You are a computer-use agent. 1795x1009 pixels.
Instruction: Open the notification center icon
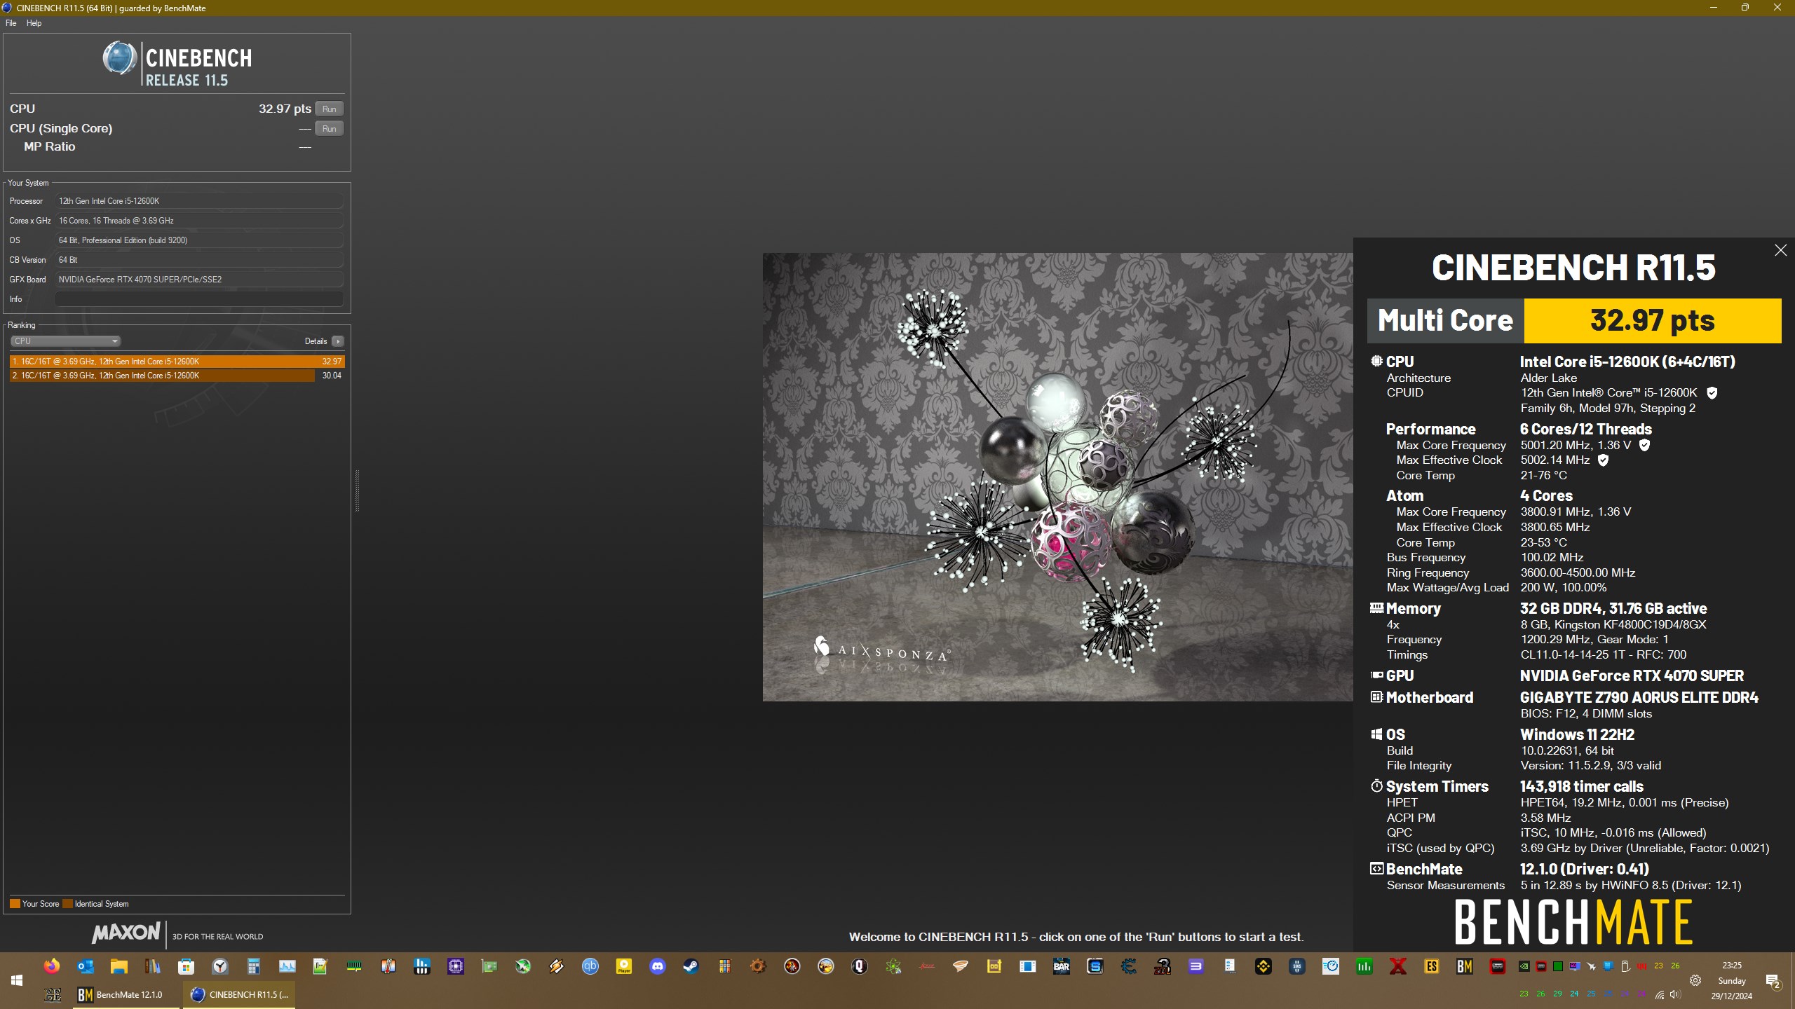point(1773,981)
